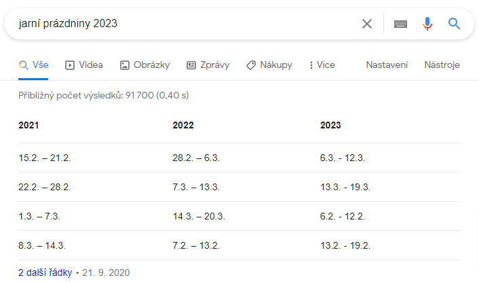
Task: Start voice search with the microphone icon
Action: 427,24
